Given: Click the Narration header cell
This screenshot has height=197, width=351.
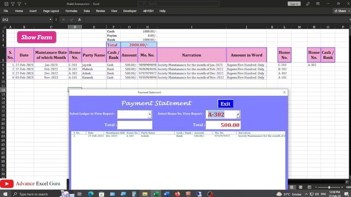Looking at the screenshot, I should click(x=191, y=55).
